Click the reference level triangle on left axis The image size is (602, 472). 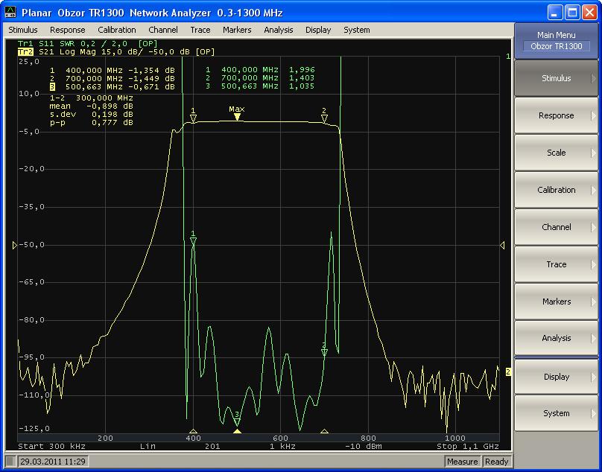[15, 245]
